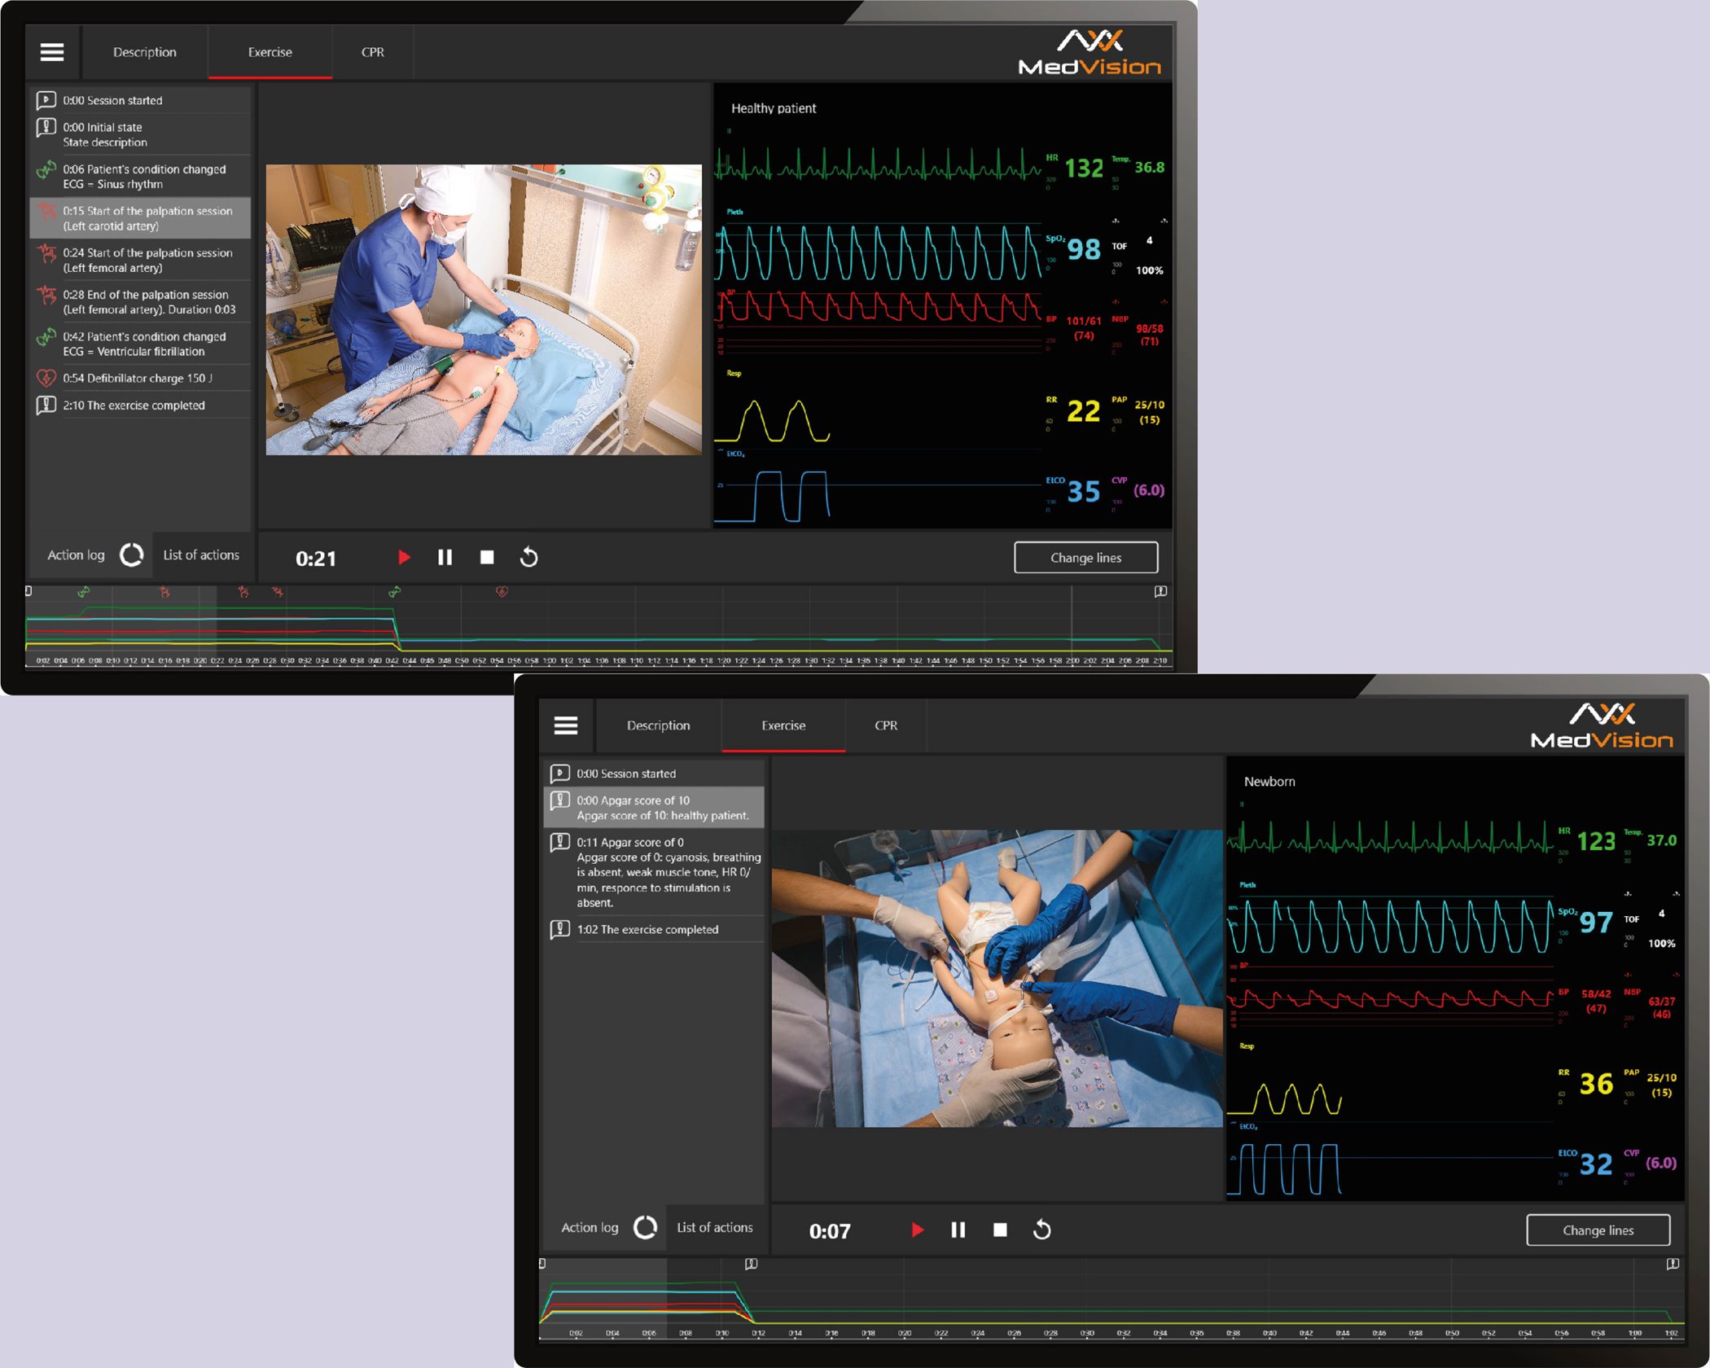
Task: Open hamburger menu in Newborn window
Action: point(566,726)
